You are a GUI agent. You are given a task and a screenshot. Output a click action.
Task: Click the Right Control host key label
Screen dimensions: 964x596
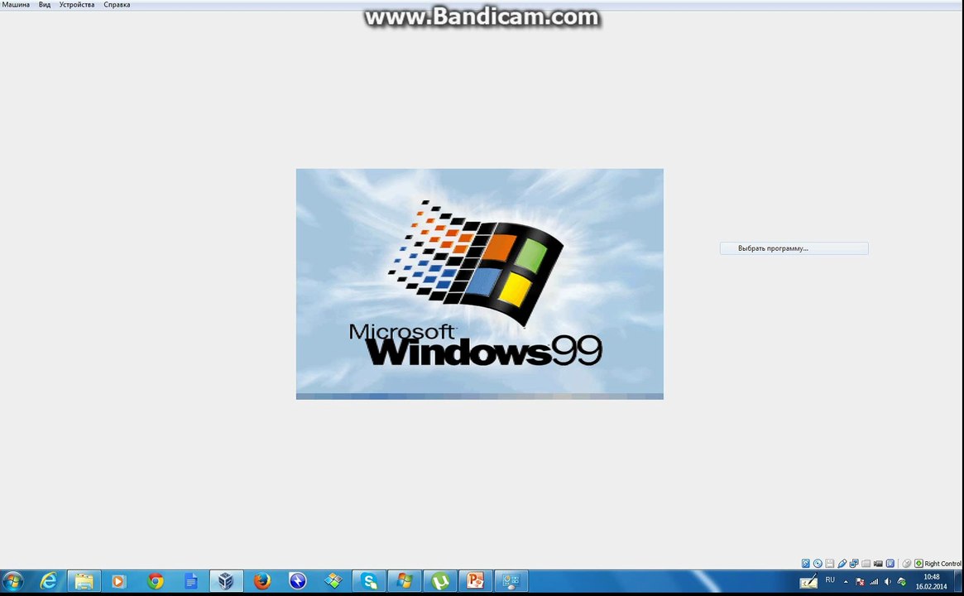coord(942,564)
